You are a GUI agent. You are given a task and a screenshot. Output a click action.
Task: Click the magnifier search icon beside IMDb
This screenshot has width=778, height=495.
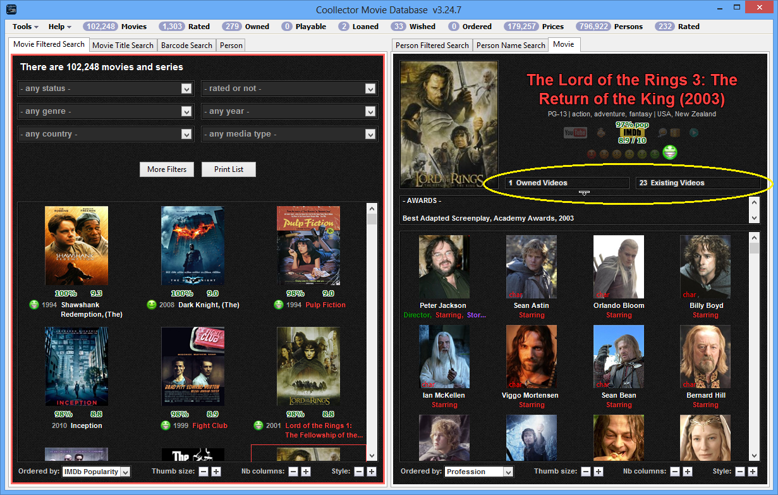click(662, 132)
